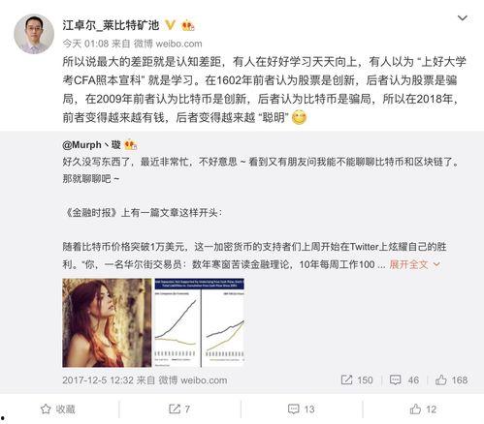Open the red-haired woman photo thumbnail
The image size is (484, 424).
coord(107,322)
